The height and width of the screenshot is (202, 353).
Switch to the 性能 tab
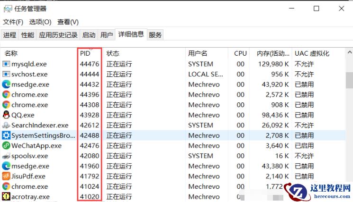tap(27, 35)
